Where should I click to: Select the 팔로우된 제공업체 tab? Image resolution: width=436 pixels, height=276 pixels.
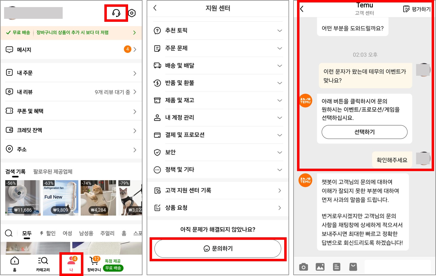pyautogui.click(x=53, y=172)
